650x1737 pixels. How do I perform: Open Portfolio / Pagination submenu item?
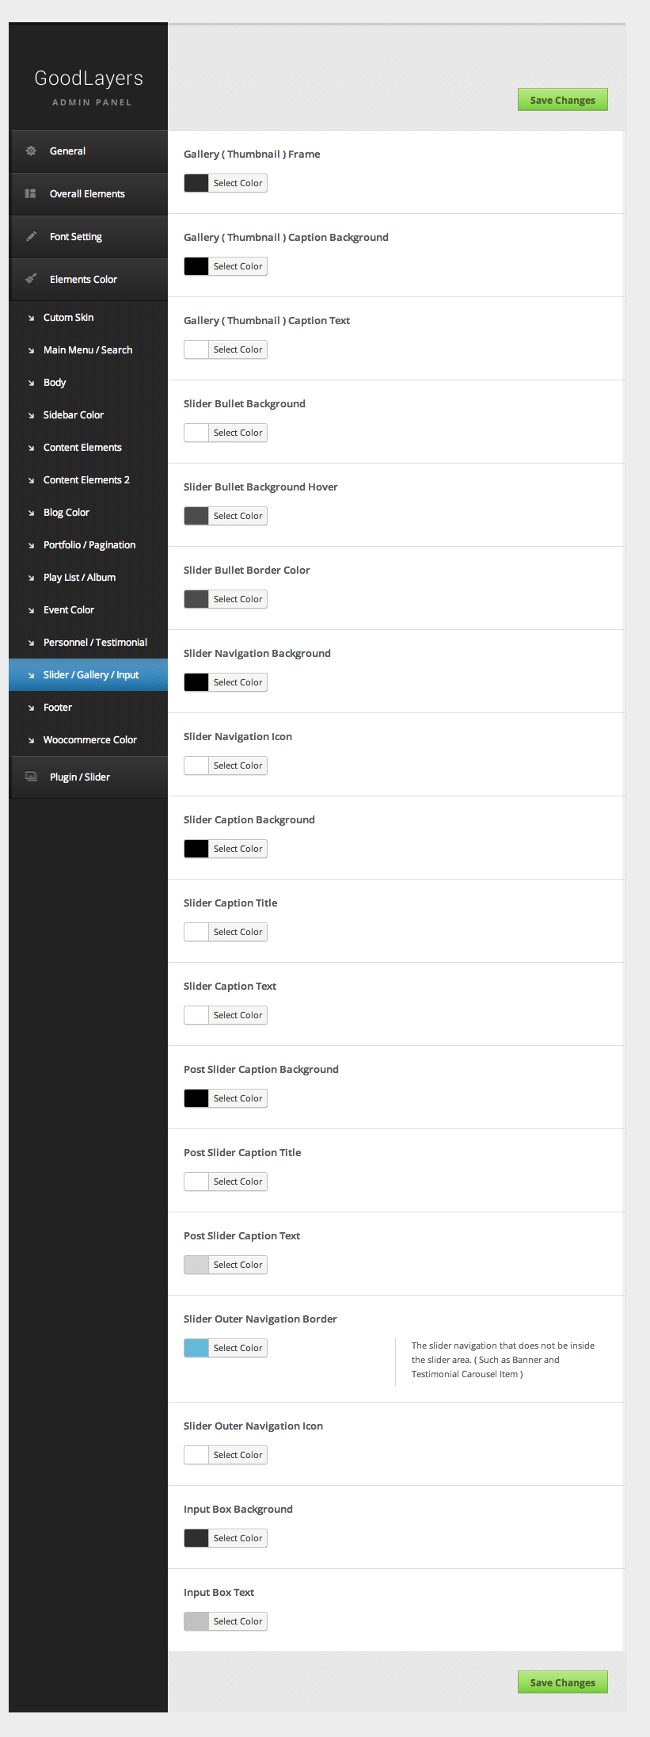pos(89,545)
